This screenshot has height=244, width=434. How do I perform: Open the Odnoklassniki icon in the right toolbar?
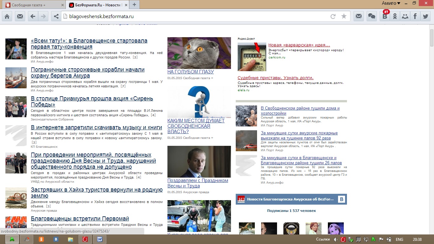(x=395, y=17)
